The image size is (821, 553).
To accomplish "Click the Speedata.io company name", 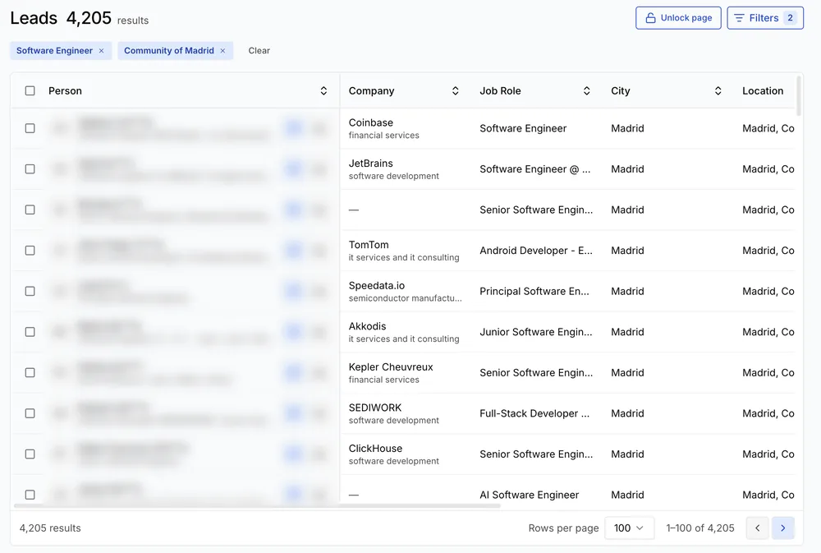I will coord(377,286).
